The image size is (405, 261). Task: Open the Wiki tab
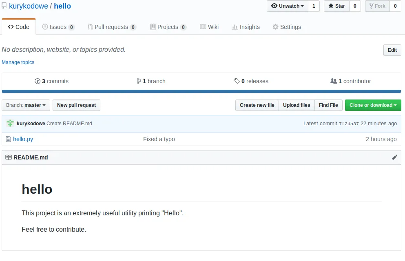(209, 27)
